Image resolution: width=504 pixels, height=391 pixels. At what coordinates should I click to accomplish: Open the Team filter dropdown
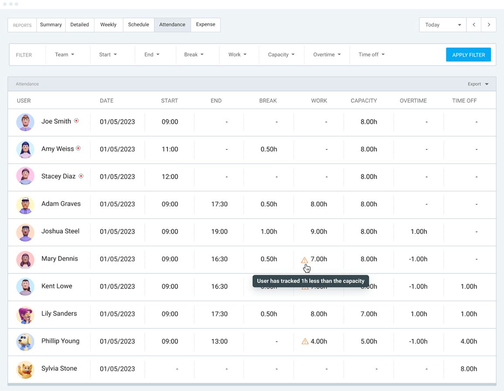(65, 54)
